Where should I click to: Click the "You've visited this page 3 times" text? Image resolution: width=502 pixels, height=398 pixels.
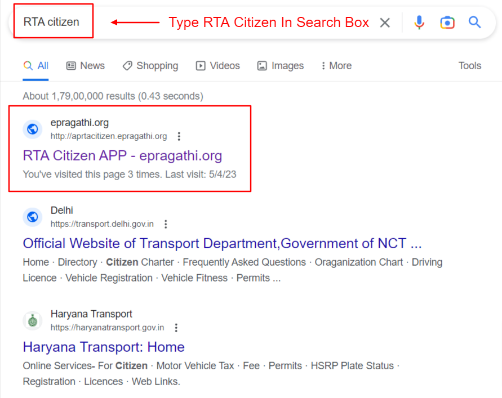point(130,175)
